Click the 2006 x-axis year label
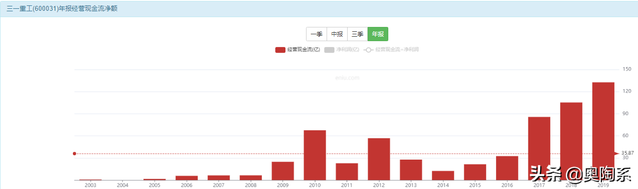 187,186
